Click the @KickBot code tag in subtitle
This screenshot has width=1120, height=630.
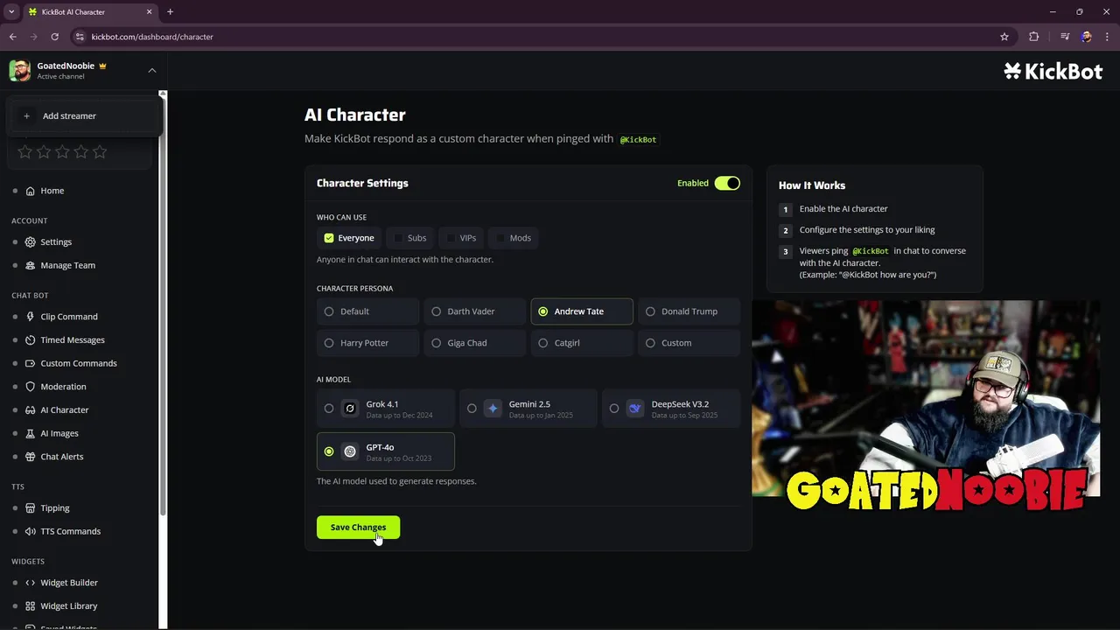click(x=638, y=140)
